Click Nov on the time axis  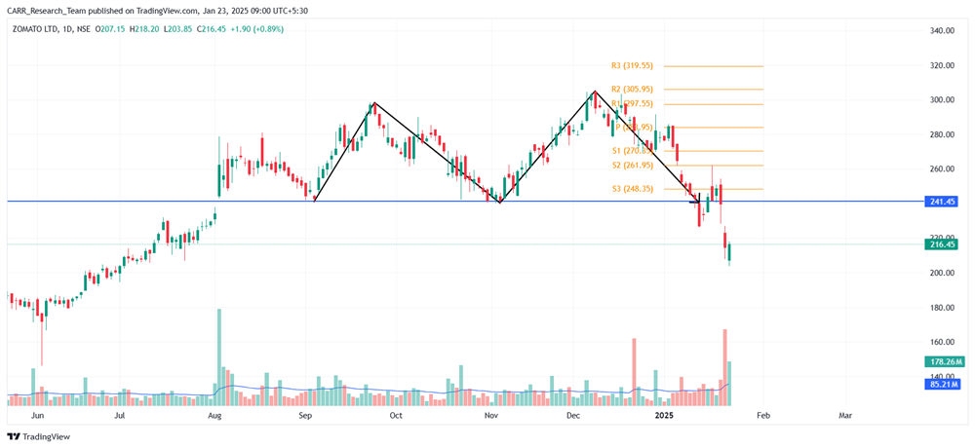tap(491, 415)
